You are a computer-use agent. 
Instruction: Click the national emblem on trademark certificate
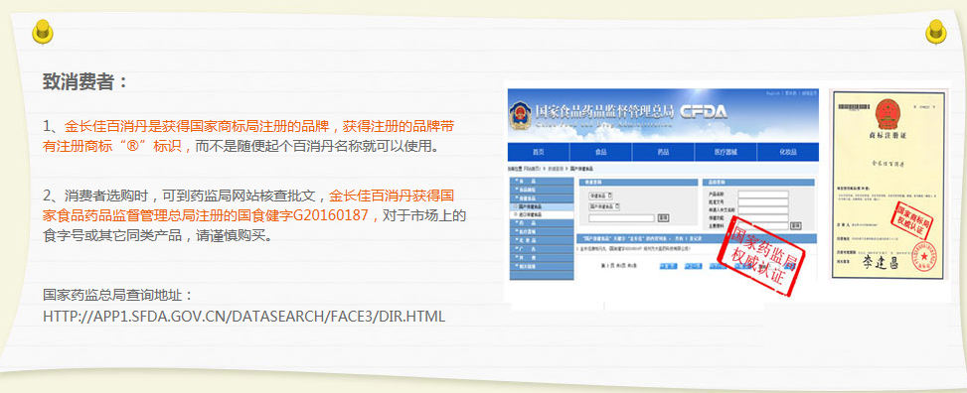[886, 112]
